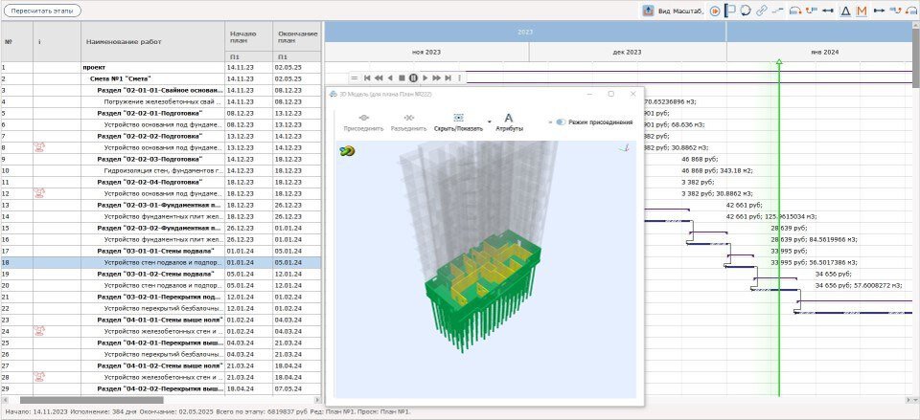Screen dimensions: 920x420
Task: Open Атрибуты in the 3D model window
Action: (508, 122)
